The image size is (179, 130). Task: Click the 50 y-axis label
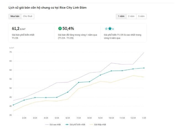click(x=11, y=88)
